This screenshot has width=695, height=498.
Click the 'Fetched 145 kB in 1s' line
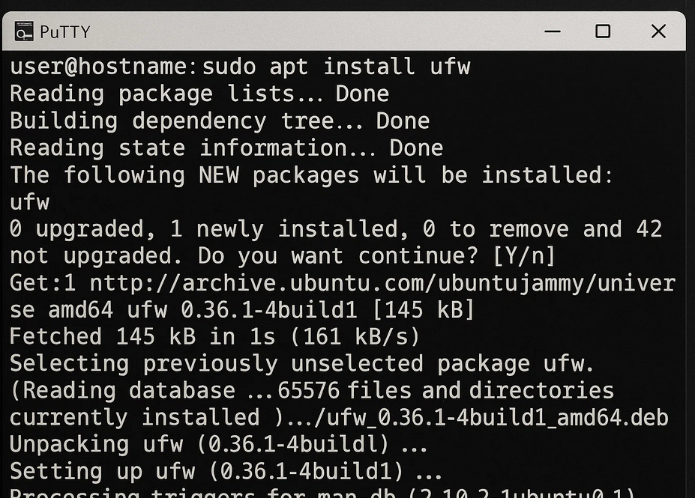(214, 337)
